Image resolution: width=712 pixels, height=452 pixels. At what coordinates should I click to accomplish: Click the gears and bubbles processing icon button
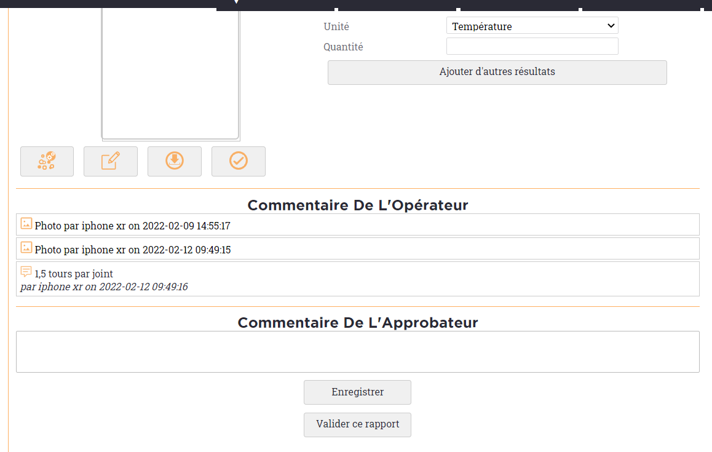[x=47, y=161]
